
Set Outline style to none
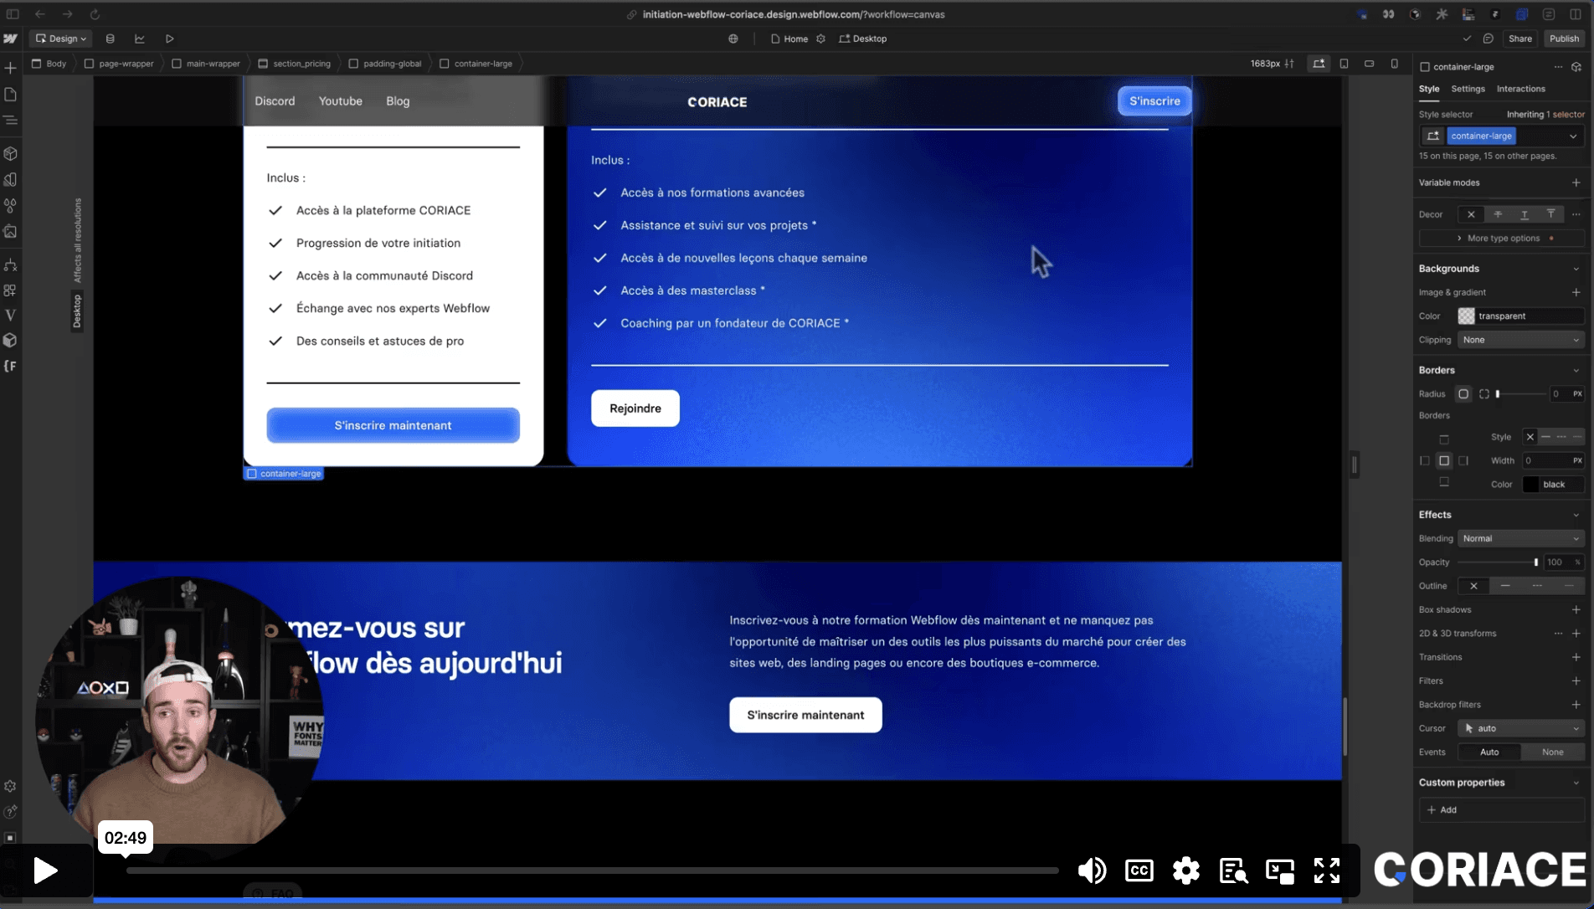(1473, 586)
